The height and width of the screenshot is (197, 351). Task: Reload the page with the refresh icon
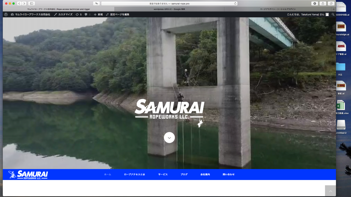(235, 4)
